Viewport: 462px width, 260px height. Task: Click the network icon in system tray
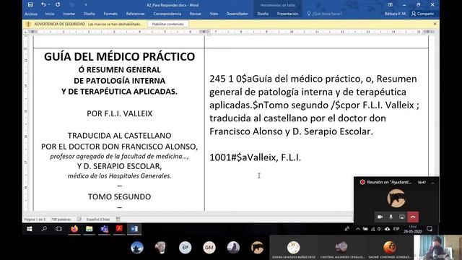(x=372, y=229)
